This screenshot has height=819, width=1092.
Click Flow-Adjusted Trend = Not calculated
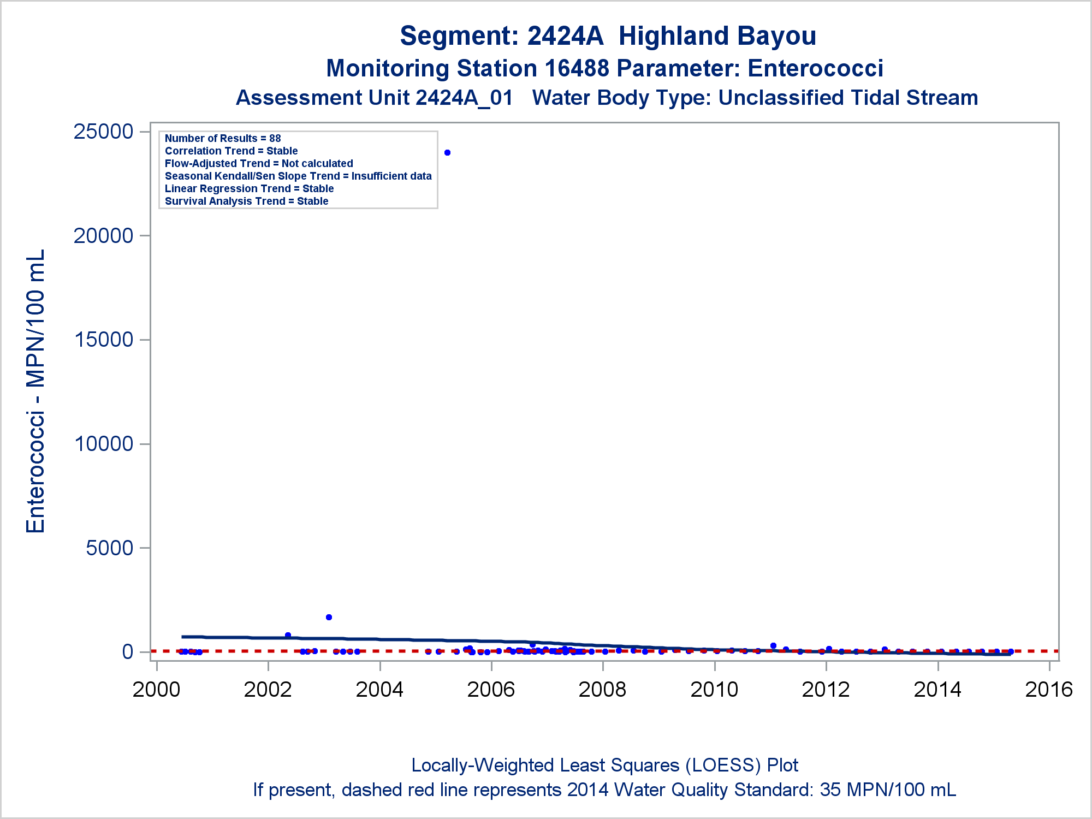pos(259,163)
